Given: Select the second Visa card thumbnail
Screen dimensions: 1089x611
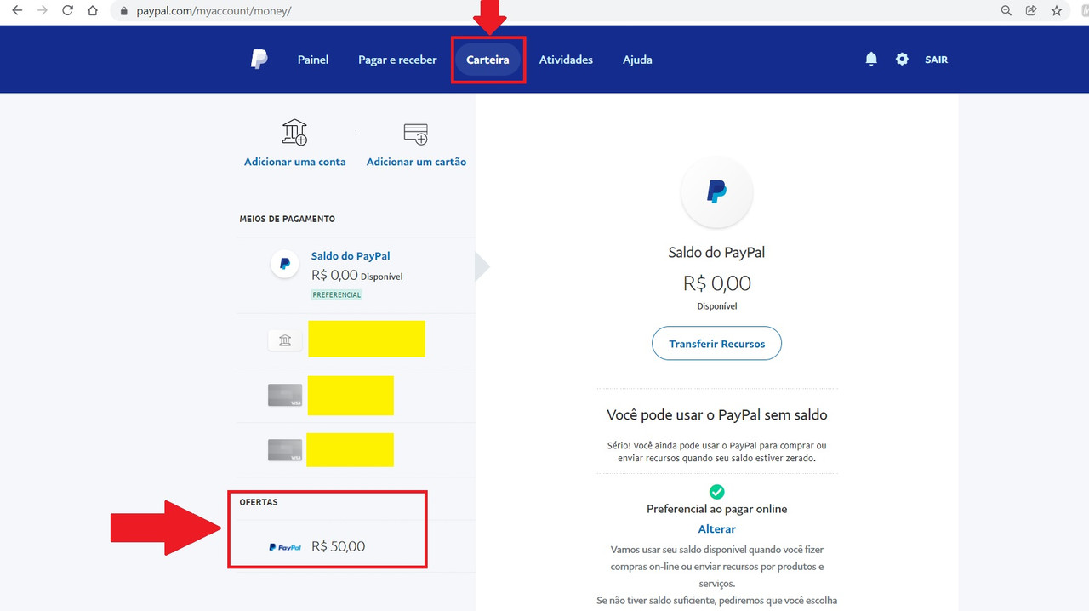Looking at the screenshot, I should 285,449.
